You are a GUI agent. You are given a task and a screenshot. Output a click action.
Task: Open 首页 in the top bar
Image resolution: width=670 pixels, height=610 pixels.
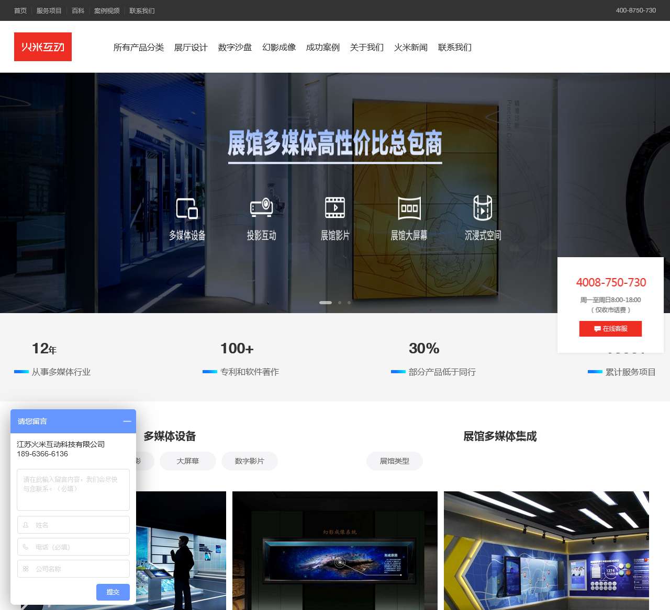pyautogui.click(x=20, y=10)
